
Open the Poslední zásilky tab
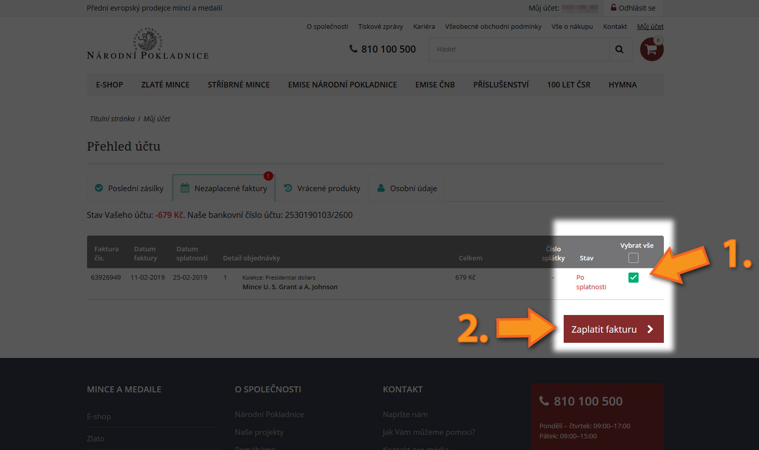[x=130, y=188]
